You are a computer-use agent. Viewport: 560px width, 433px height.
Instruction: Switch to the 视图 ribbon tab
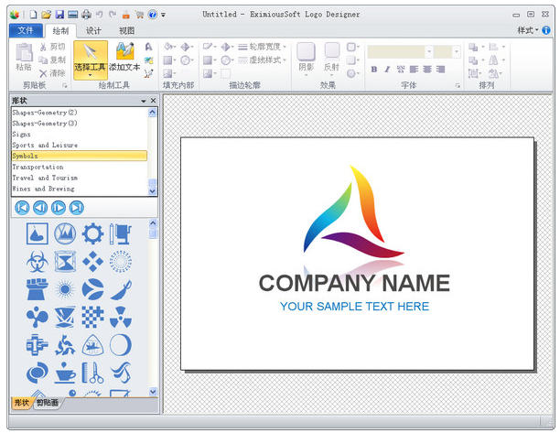click(126, 31)
